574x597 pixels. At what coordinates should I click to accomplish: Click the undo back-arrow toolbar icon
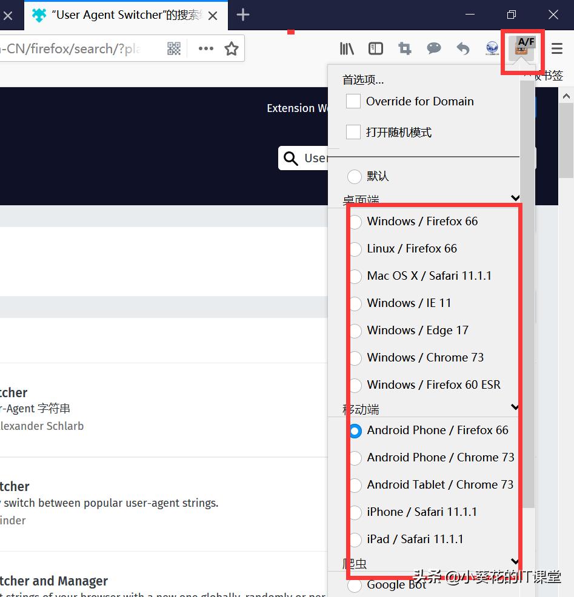[x=462, y=48]
